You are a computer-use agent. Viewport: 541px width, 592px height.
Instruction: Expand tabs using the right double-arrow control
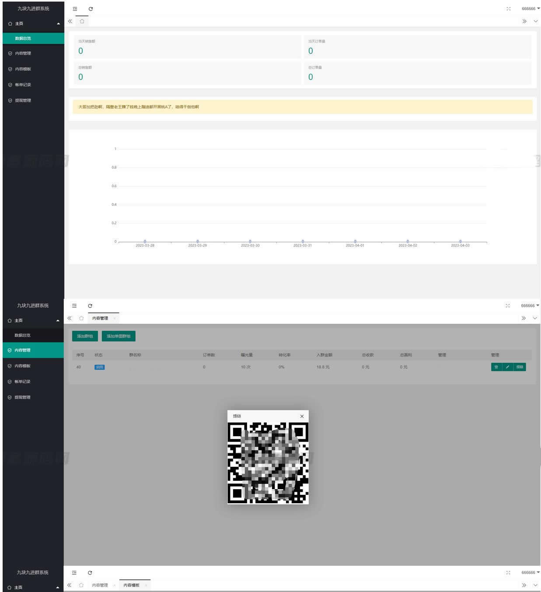pos(524,21)
